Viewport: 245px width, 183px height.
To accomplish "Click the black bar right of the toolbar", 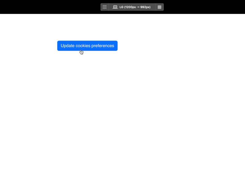I will click(x=205, y=7).
